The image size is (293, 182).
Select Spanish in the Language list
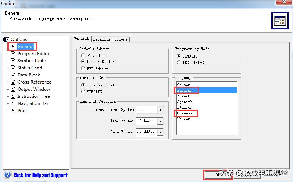click(x=207, y=102)
